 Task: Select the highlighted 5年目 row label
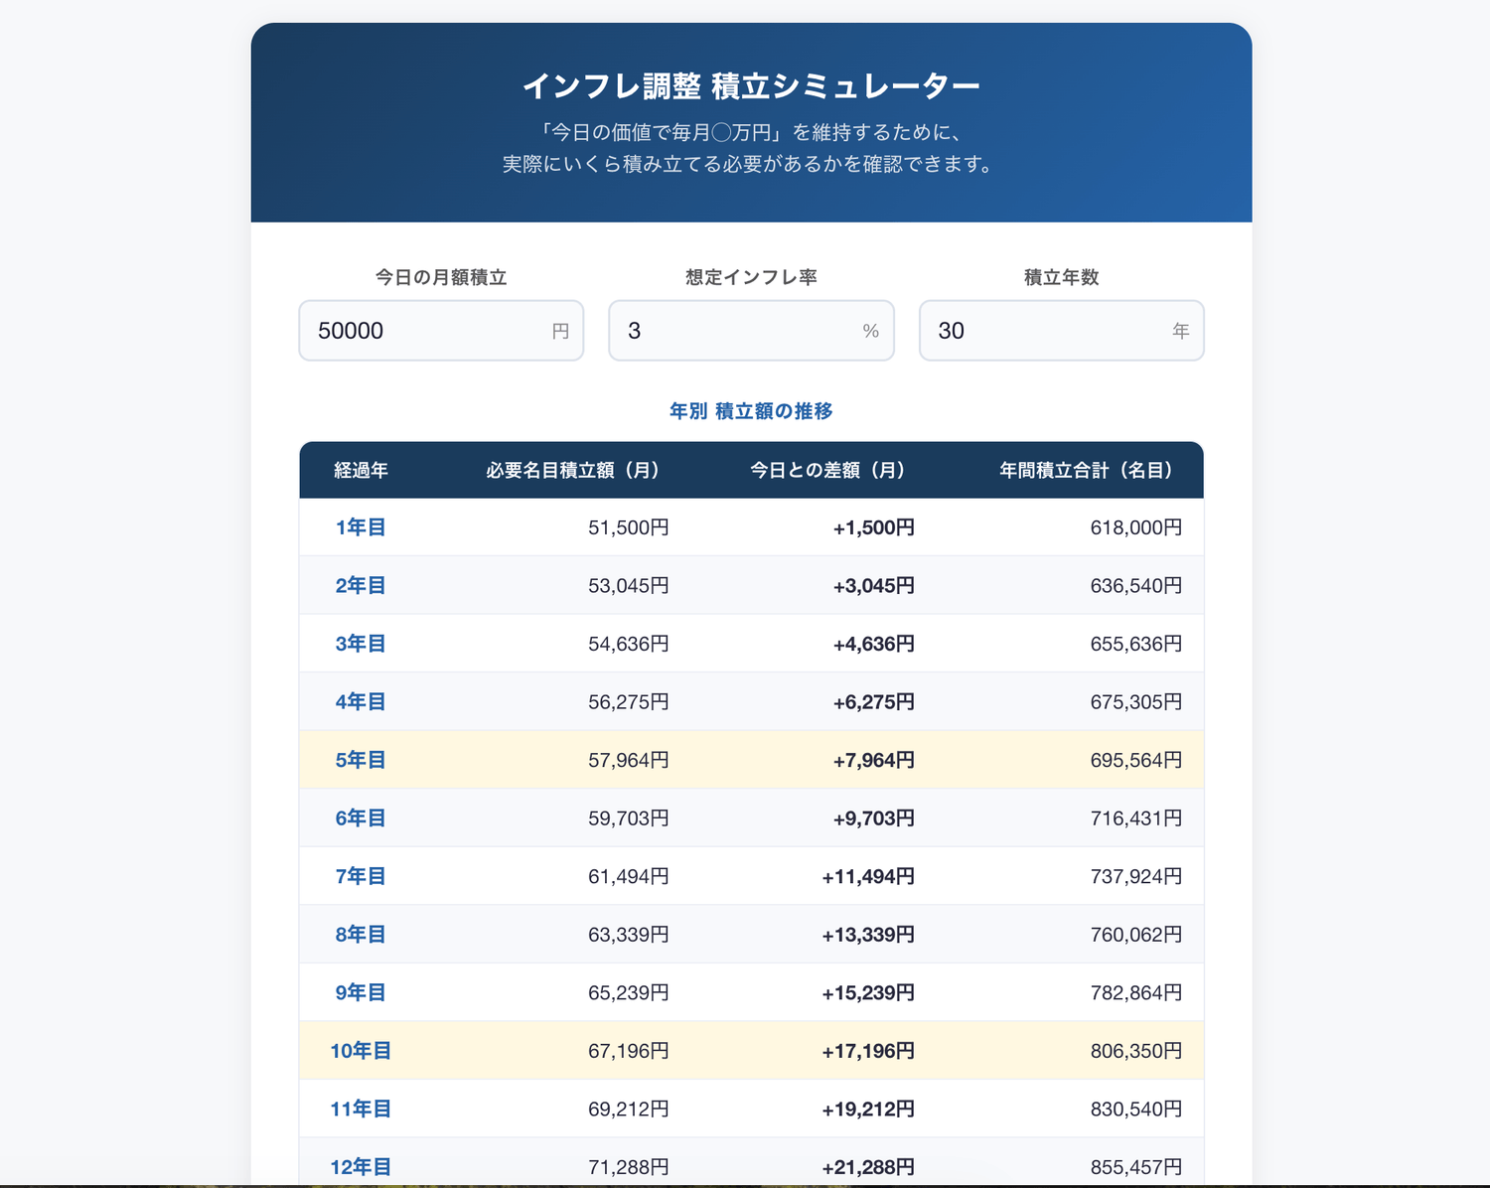coord(361,760)
